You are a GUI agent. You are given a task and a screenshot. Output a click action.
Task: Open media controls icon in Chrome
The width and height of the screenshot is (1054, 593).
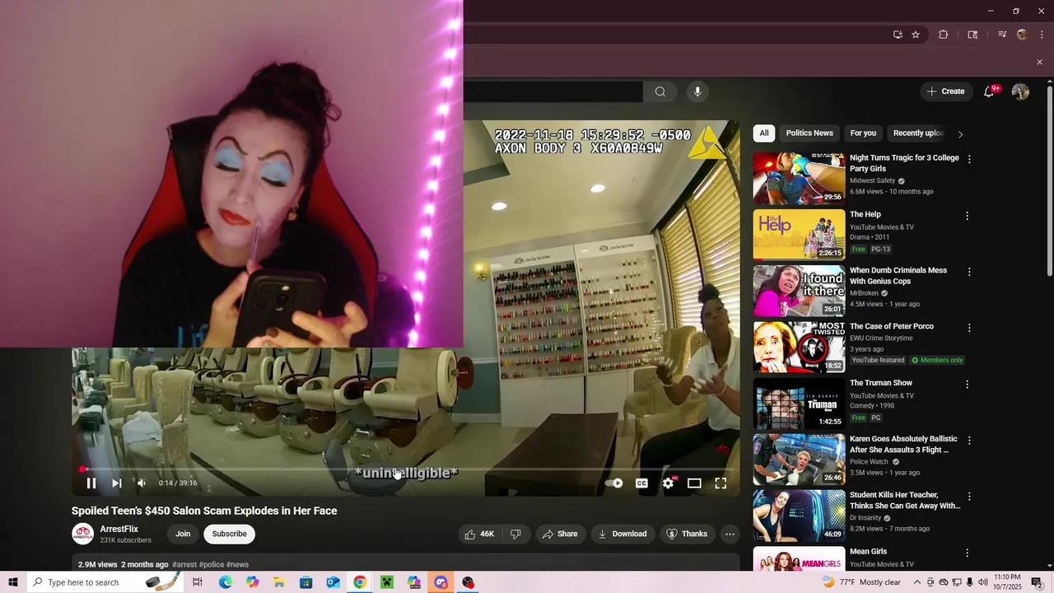pos(1002,35)
